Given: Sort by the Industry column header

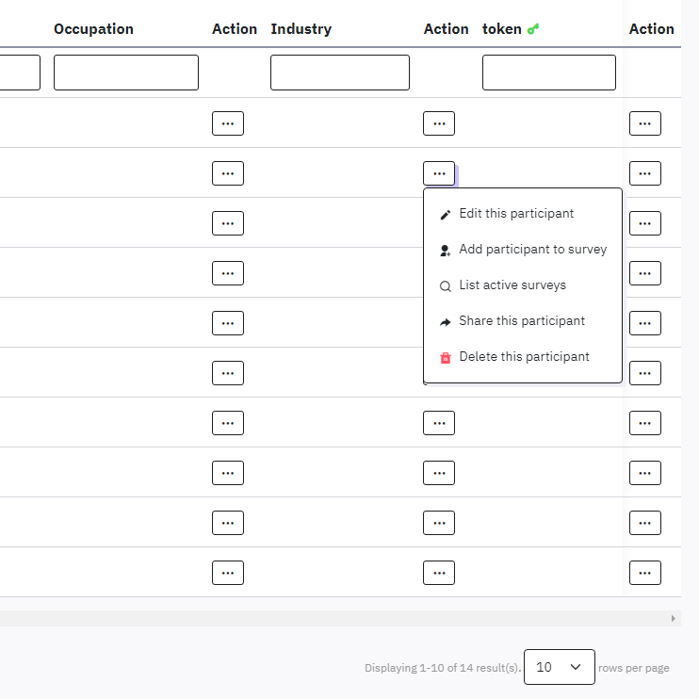Looking at the screenshot, I should coord(301,29).
